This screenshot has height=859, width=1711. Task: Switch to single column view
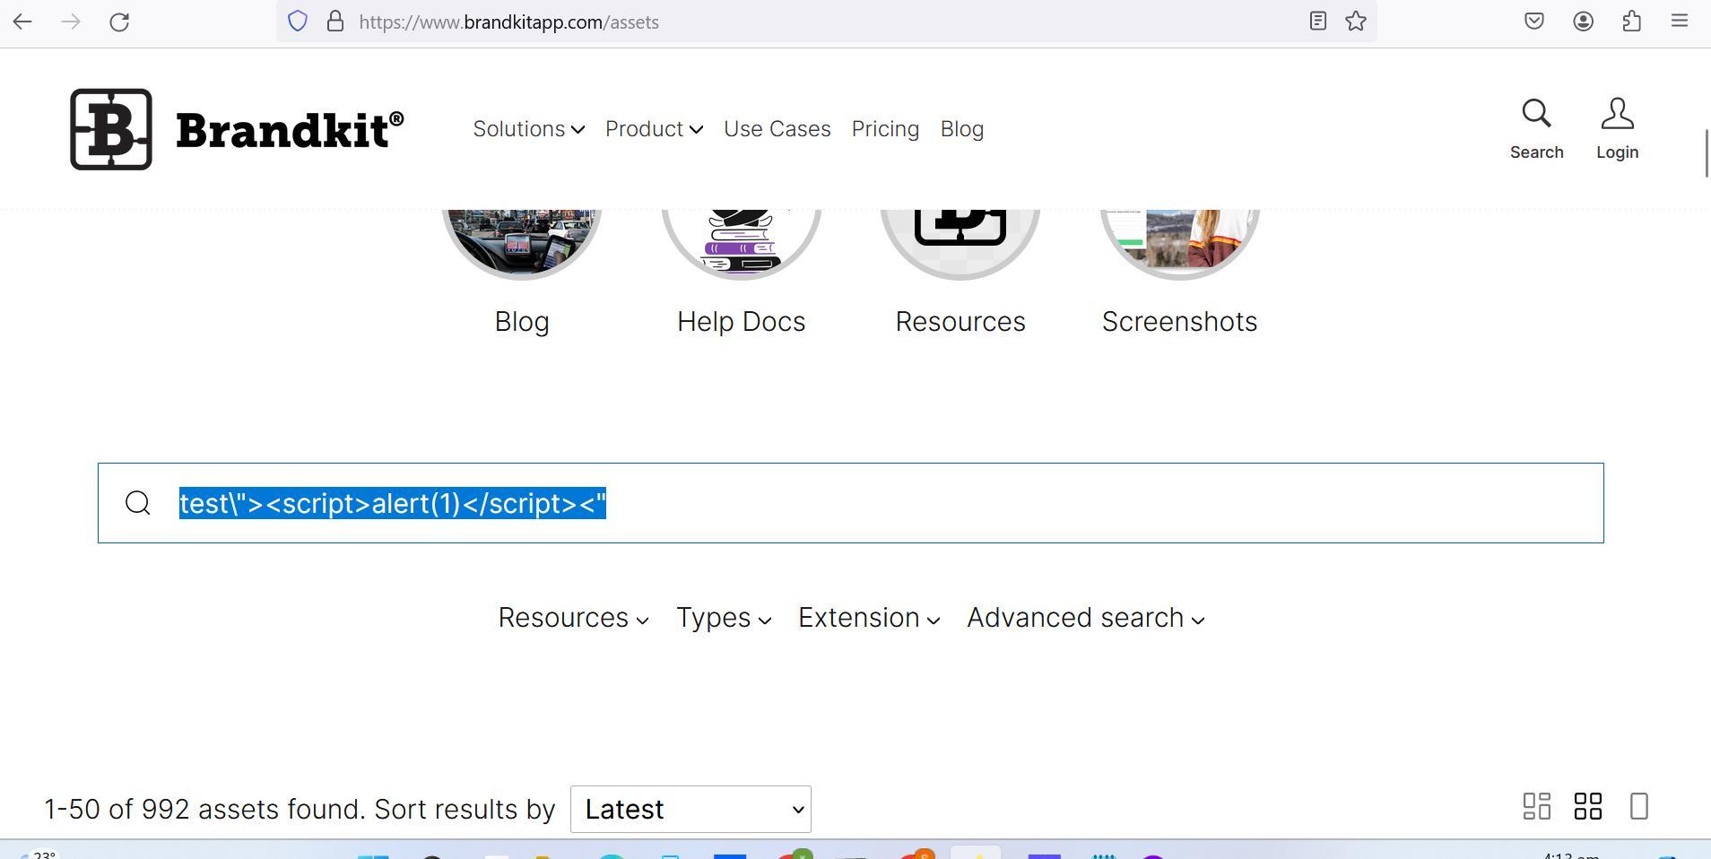point(1638,806)
